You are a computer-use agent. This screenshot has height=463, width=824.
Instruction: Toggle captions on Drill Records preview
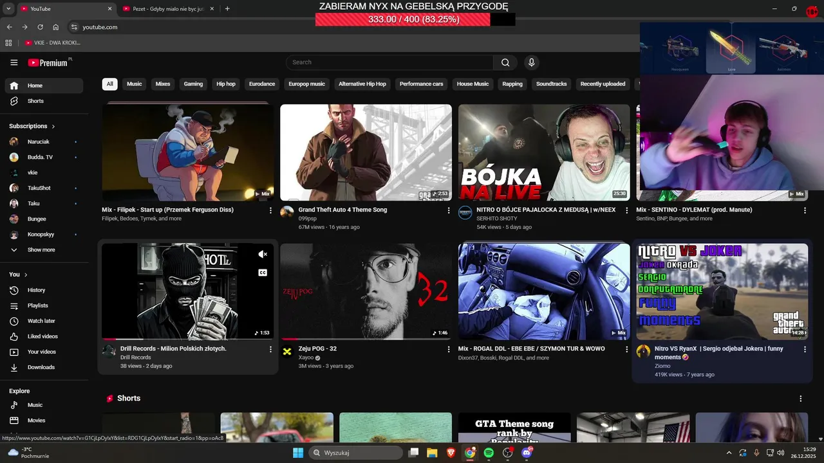[x=263, y=273]
